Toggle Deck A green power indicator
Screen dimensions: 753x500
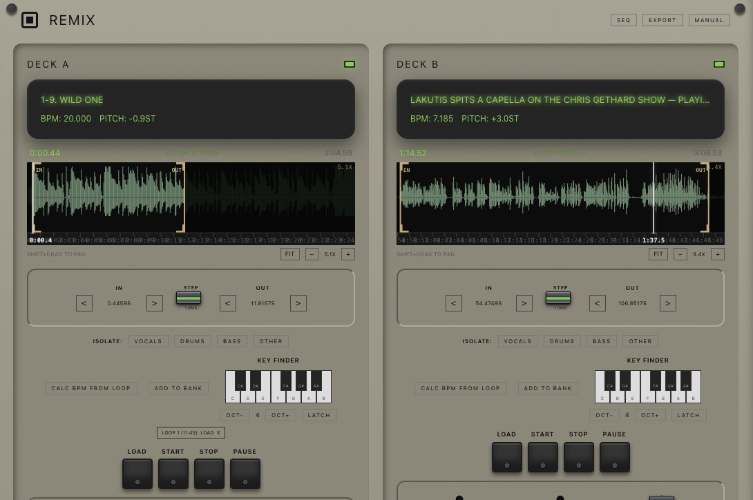tap(350, 64)
